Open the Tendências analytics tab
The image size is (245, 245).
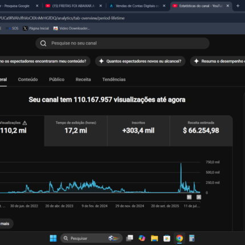pyautogui.click(x=114, y=79)
